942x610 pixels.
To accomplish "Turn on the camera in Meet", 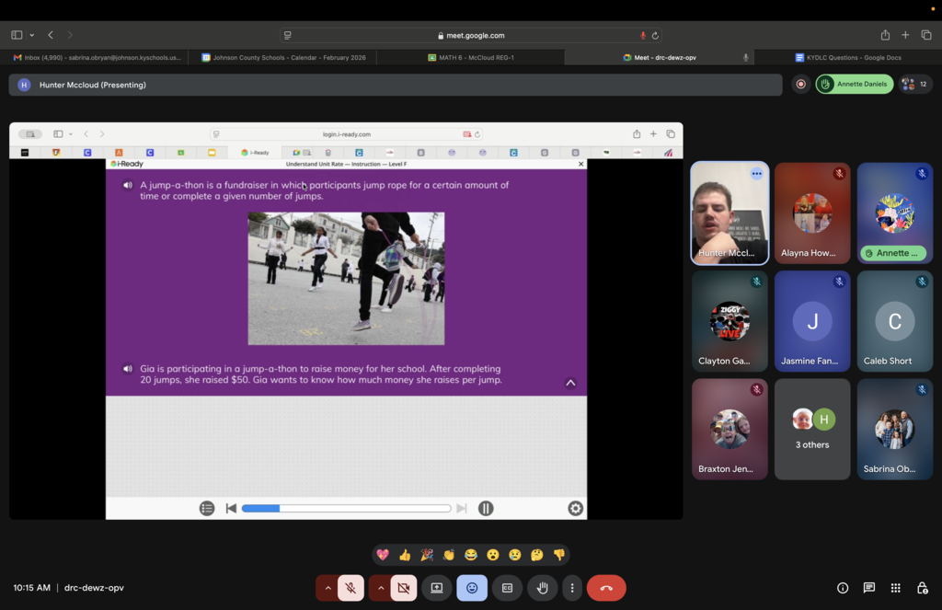I will tap(403, 588).
